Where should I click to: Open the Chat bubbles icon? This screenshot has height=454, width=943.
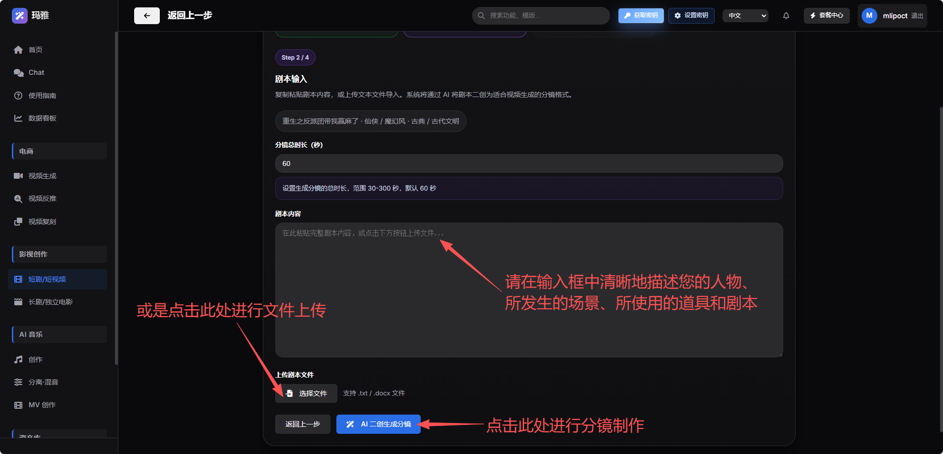pyautogui.click(x=18, y=73)
